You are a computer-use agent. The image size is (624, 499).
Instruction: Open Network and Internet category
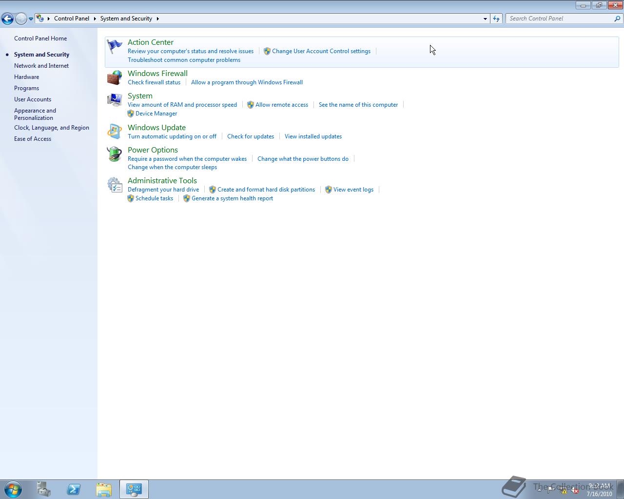point(41,66)
